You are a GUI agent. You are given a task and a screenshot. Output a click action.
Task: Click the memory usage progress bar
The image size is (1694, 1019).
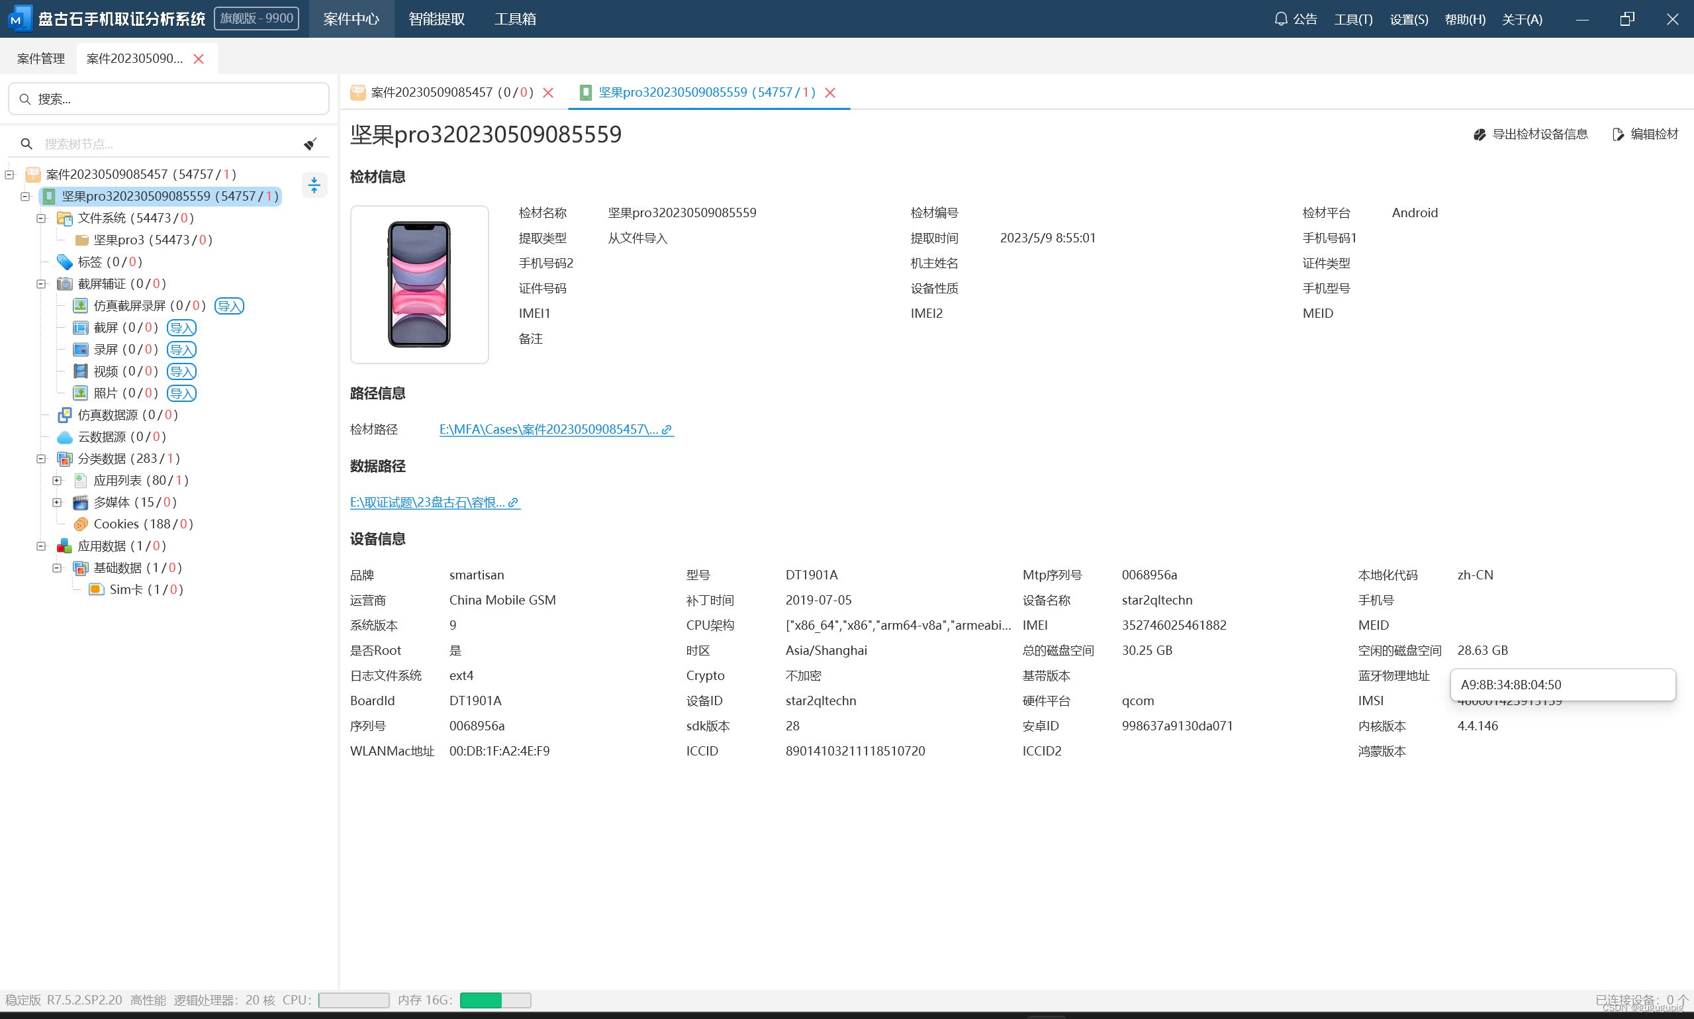(495, 1000)
